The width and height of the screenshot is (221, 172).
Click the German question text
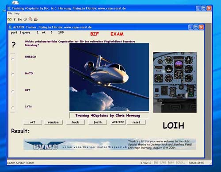80,43
